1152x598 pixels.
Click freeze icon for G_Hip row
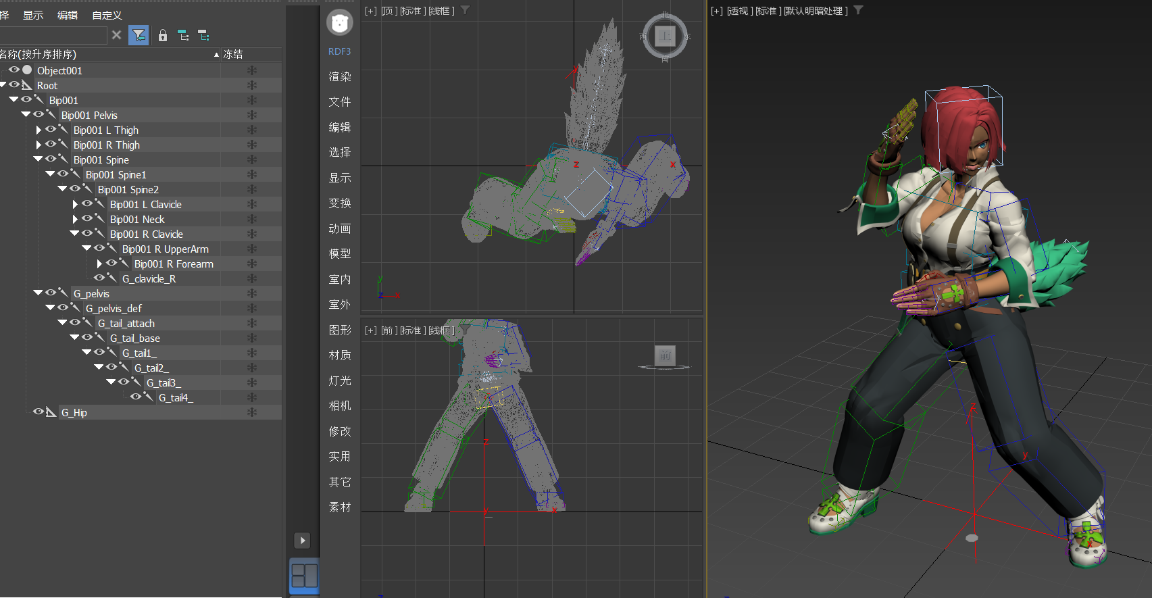click(x=251, y=412)
